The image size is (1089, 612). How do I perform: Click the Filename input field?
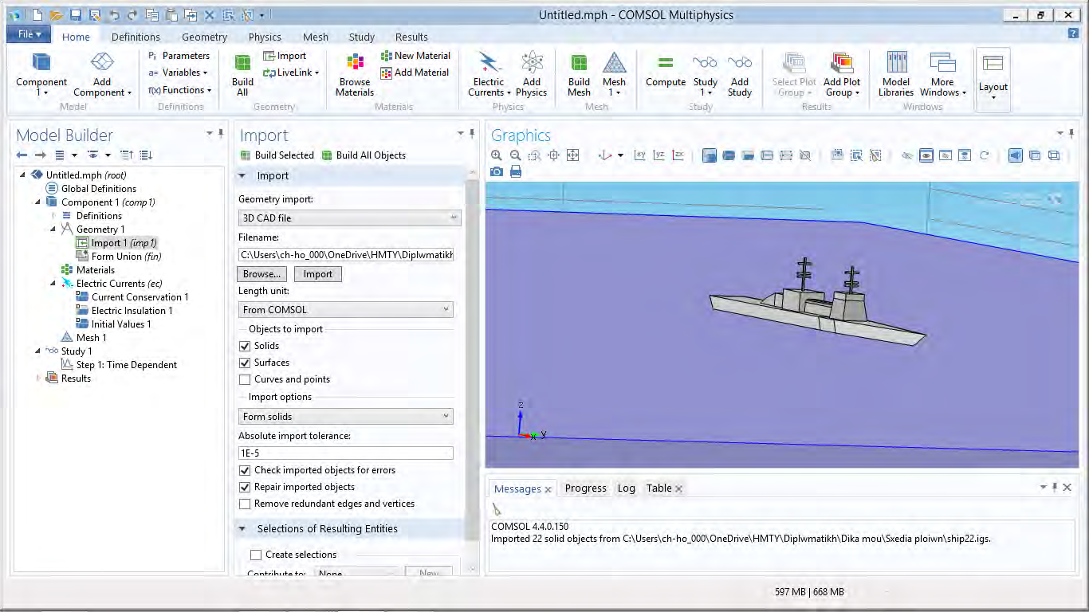pyautogui.click(x=346, y=255)
